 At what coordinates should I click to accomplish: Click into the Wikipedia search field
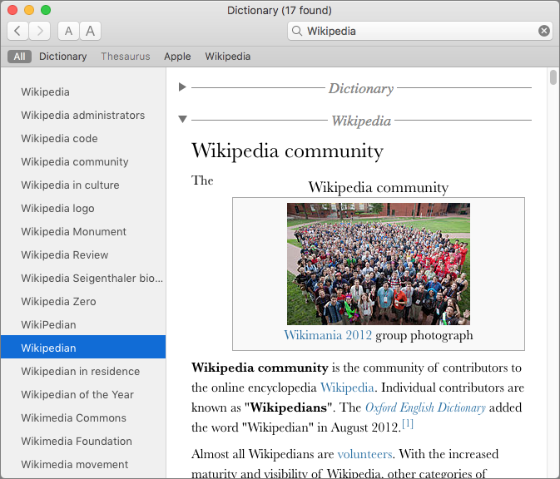[x=420, y=31]
